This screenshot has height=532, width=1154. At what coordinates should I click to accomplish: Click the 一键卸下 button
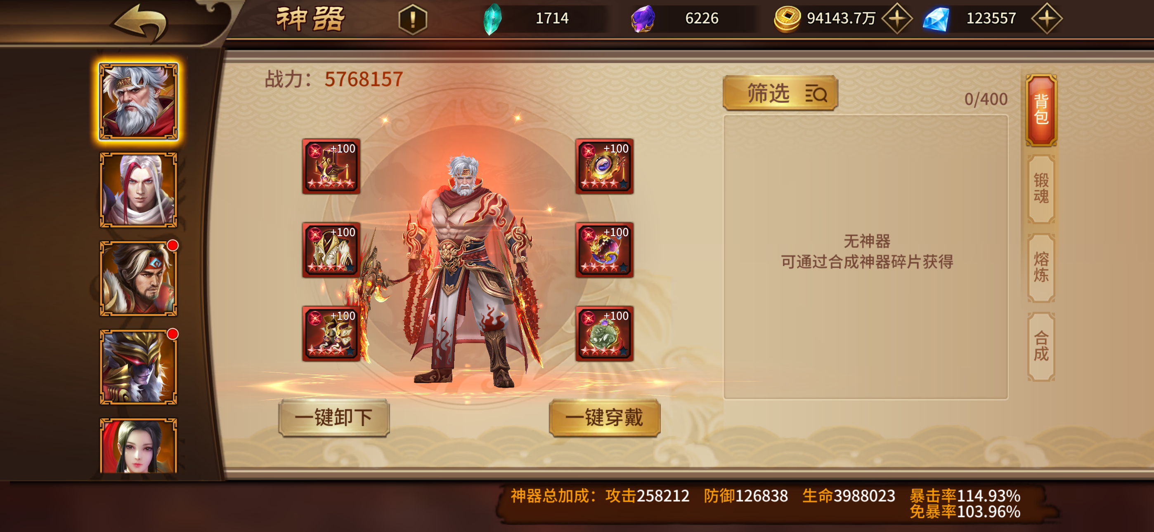[x=334, y=418]
